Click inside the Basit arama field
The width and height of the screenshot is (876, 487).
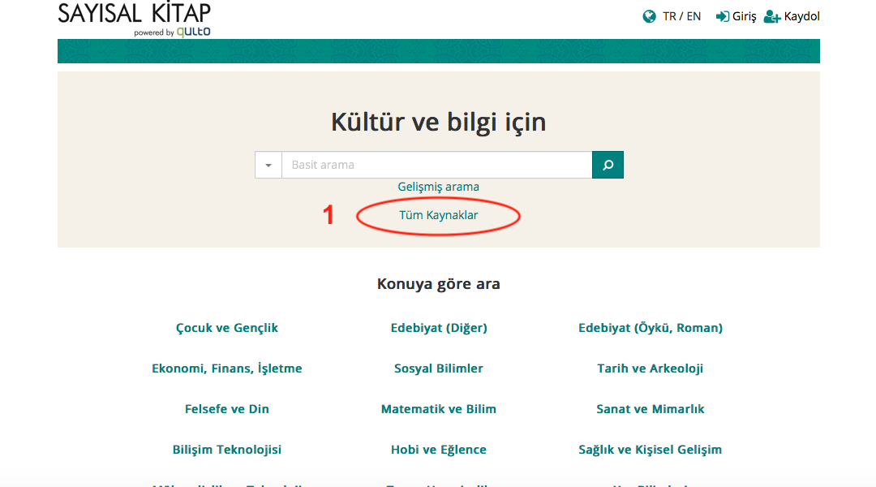tap(436, 165)
